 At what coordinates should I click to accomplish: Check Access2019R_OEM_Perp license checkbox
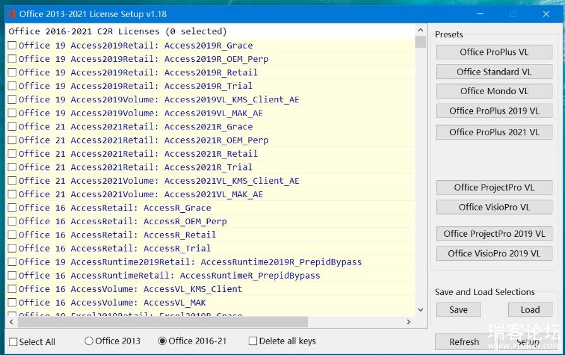point(12,59)
